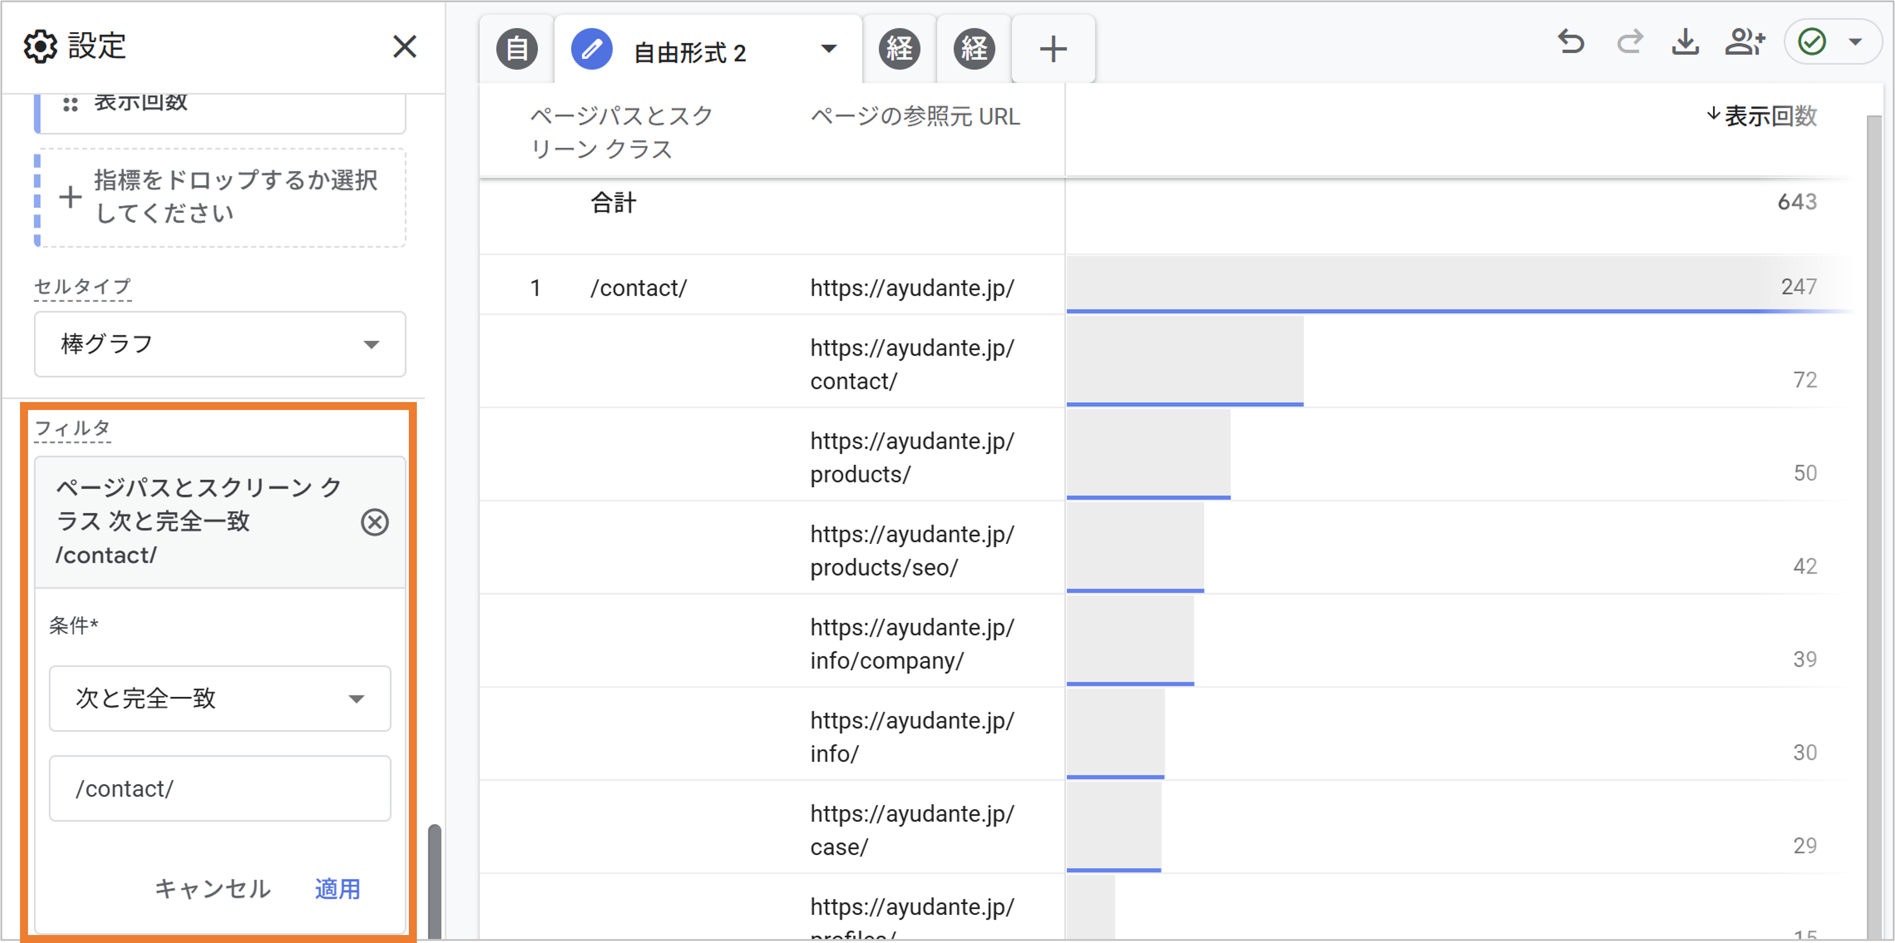Open the 棒グラフ cell type dropdown
This screenshot has width=1895, height=943.
click(x=220, y=344)
